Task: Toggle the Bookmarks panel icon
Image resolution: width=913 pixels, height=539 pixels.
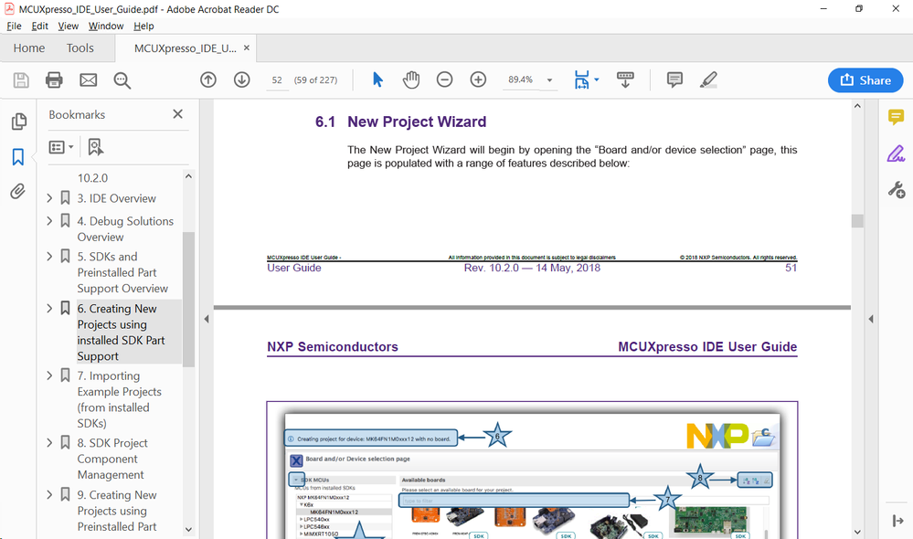Action: tap(18, 156)
